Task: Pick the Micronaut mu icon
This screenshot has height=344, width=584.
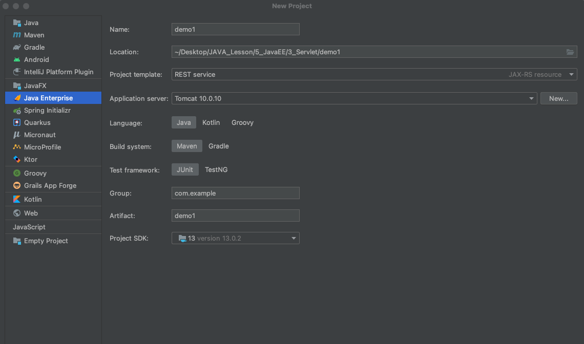Action: click(x=17, y=135)
